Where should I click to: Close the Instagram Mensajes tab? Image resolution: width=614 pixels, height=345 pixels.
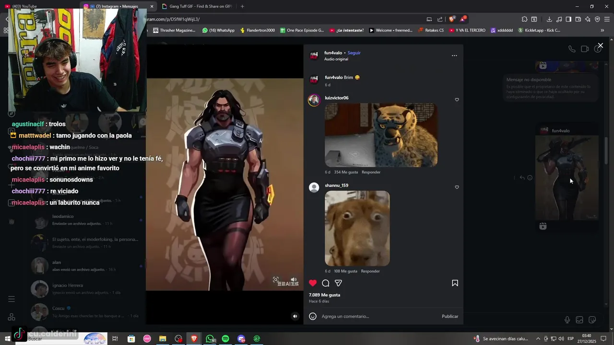click(152, 6)
